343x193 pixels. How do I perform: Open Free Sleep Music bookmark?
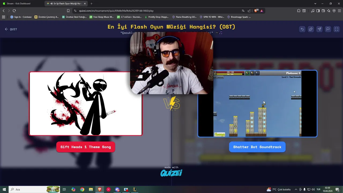pyautogui.click(x=102, y=17)
